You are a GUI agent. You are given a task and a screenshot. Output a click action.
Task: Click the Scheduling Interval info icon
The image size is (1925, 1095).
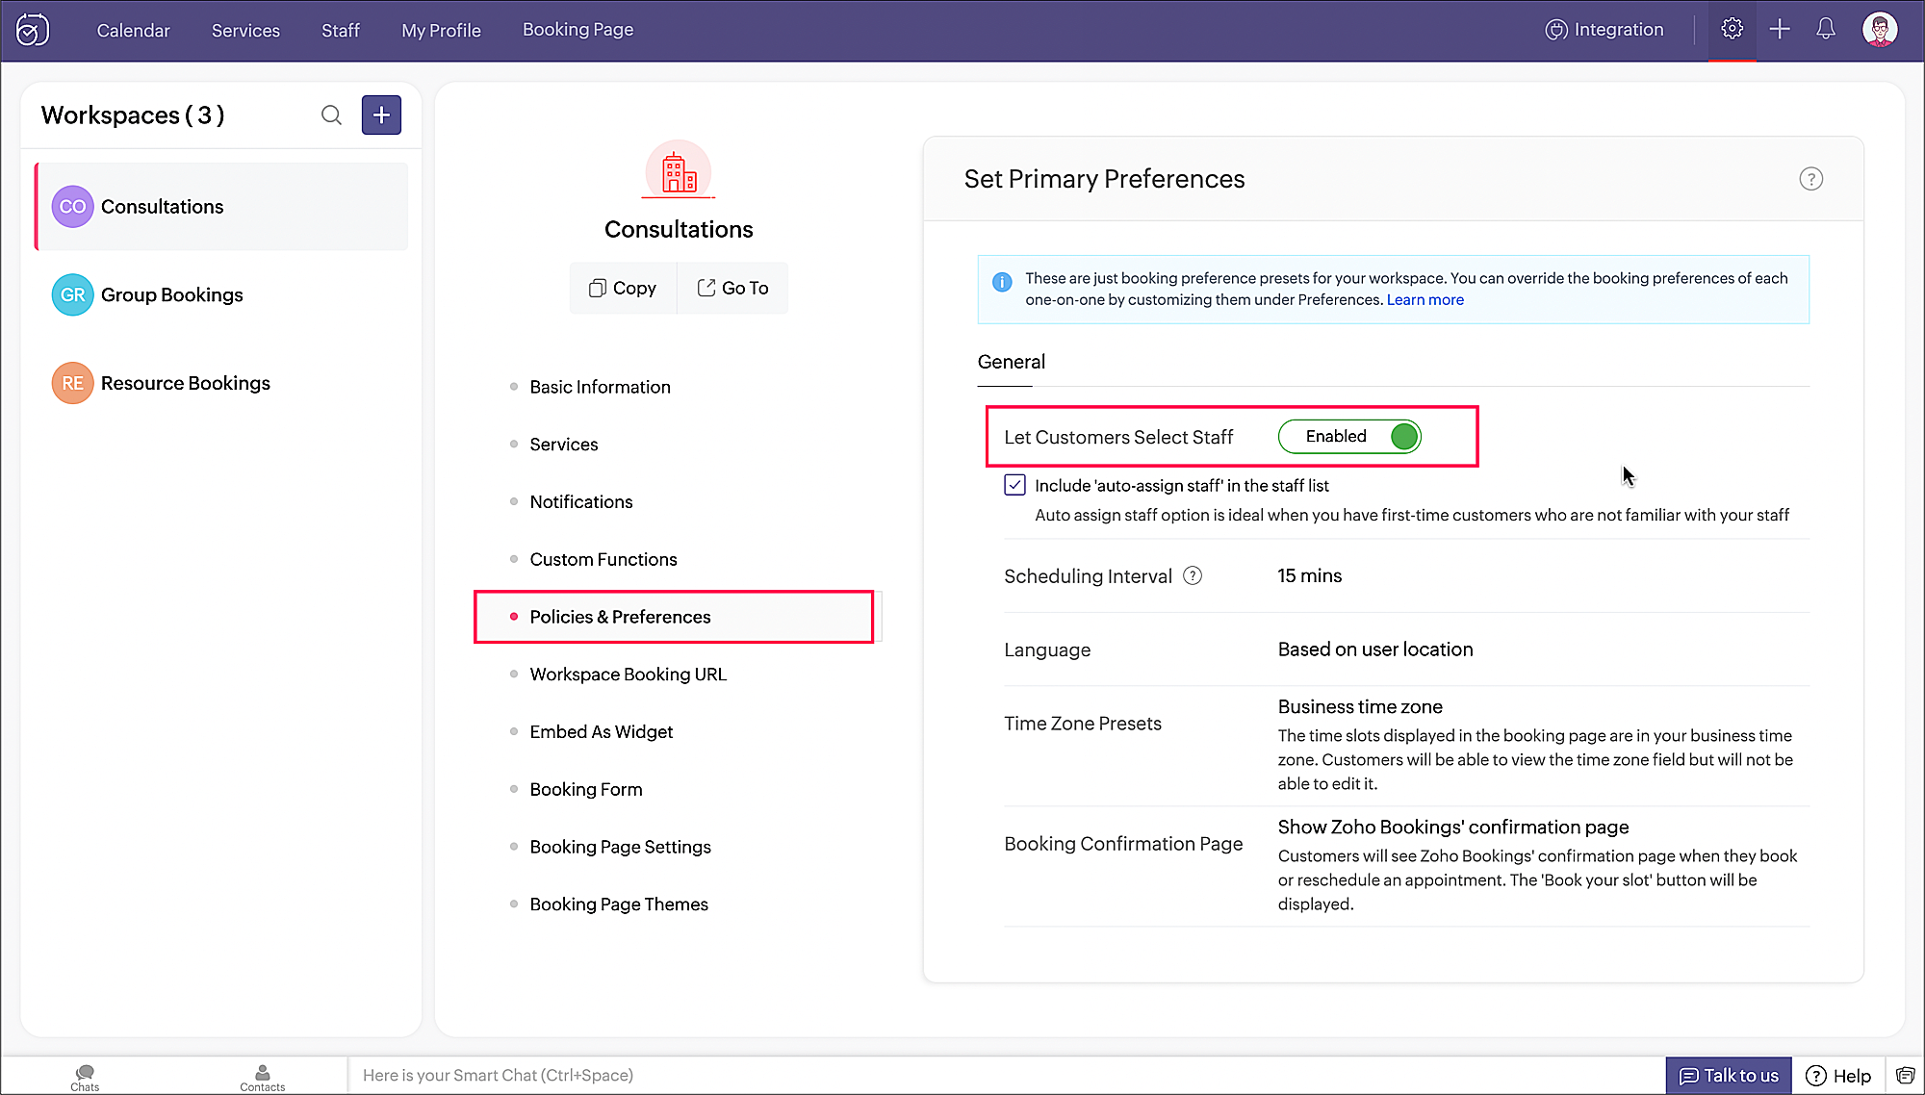1192,575
